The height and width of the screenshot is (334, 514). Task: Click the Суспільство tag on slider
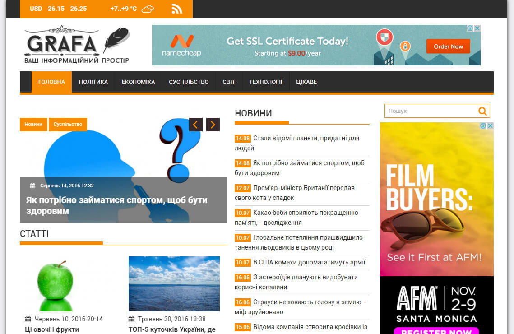[68, 124]
